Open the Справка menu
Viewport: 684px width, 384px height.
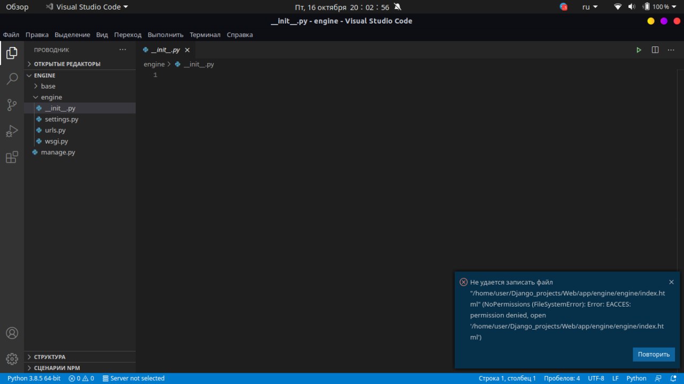pos(240,35)
